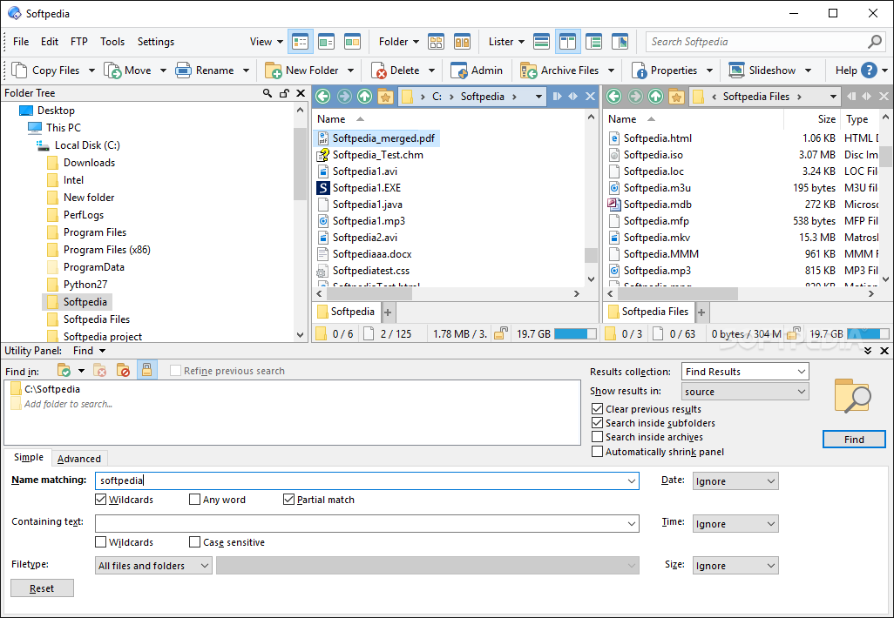The width and height of the screenshot is (894, 618).
Task: Click the Copy Files toolbar icon
Action: pos(19,70)
